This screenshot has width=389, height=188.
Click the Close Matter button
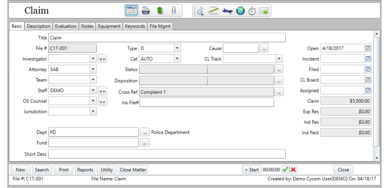(133, 170)
